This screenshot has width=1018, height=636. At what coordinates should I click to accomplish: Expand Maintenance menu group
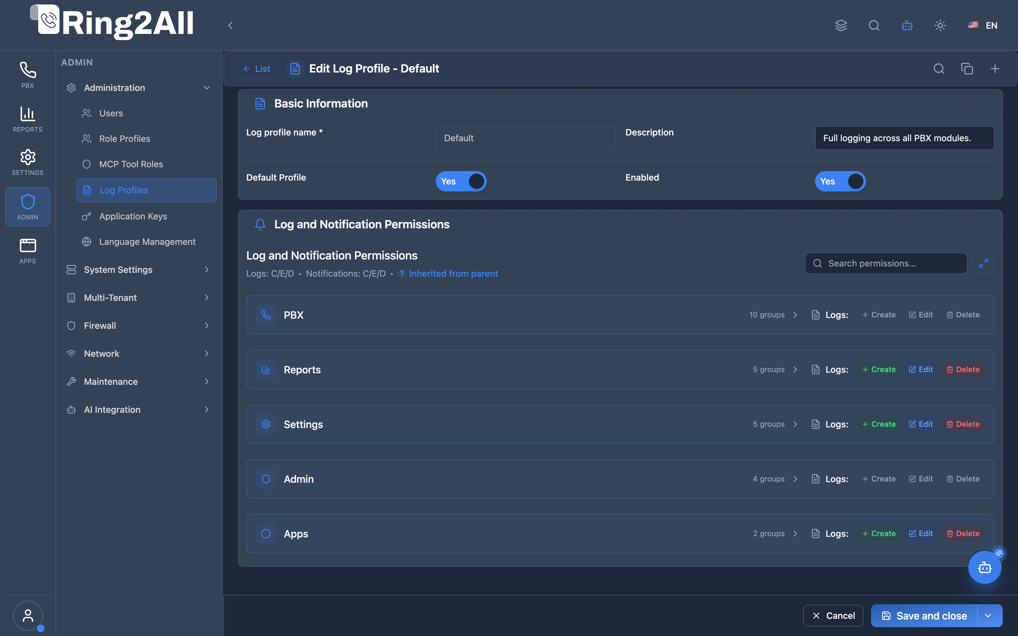(139, 382)
